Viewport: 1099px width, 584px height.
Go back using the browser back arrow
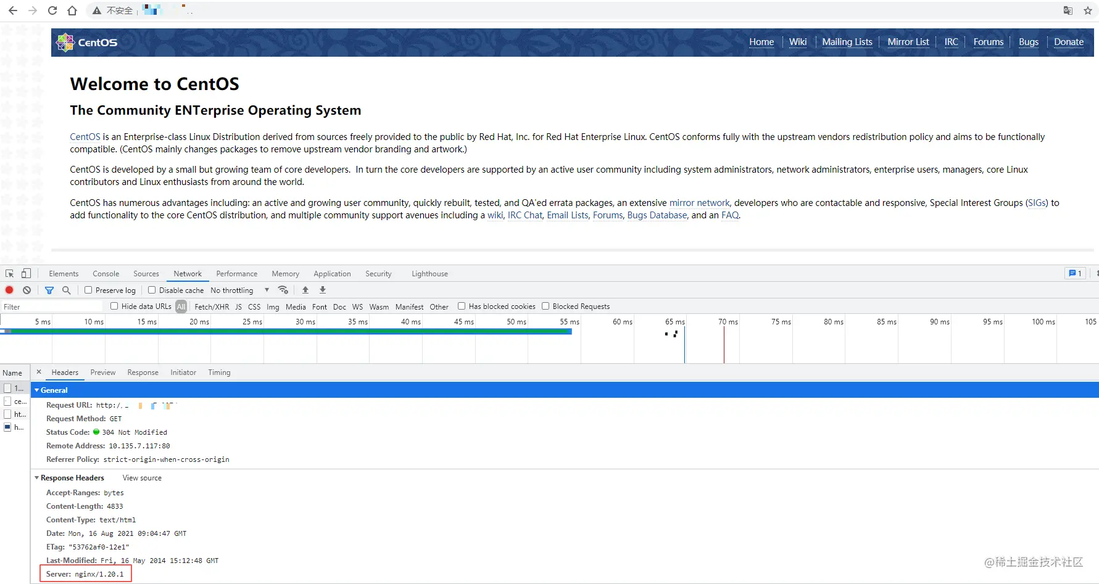(13, 10)
